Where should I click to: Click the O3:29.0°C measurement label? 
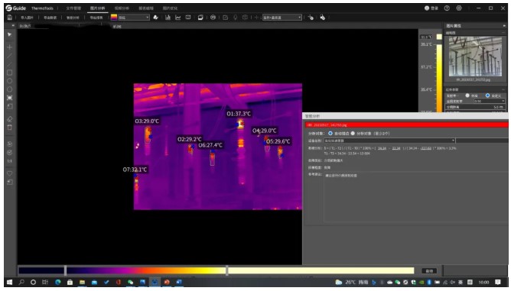coord(147,121)
